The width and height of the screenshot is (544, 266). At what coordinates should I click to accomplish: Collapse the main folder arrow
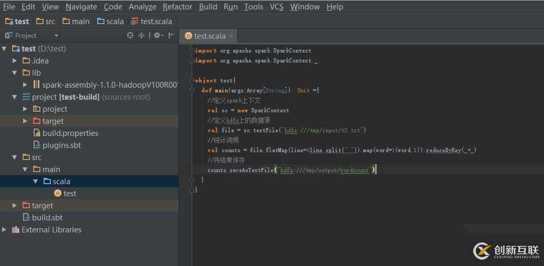point(25,169)
